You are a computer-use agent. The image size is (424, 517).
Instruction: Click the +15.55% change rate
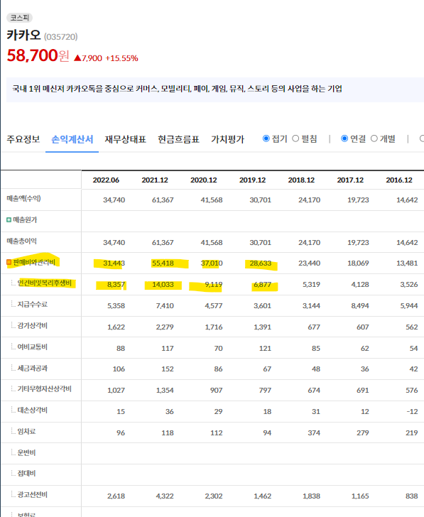click(121, 58)
